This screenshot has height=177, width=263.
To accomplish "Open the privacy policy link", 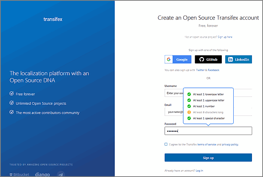I will coord(230,144).
